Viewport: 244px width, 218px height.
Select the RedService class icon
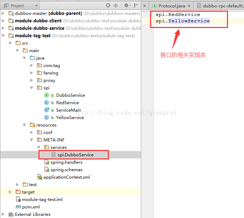pos(47,102)
